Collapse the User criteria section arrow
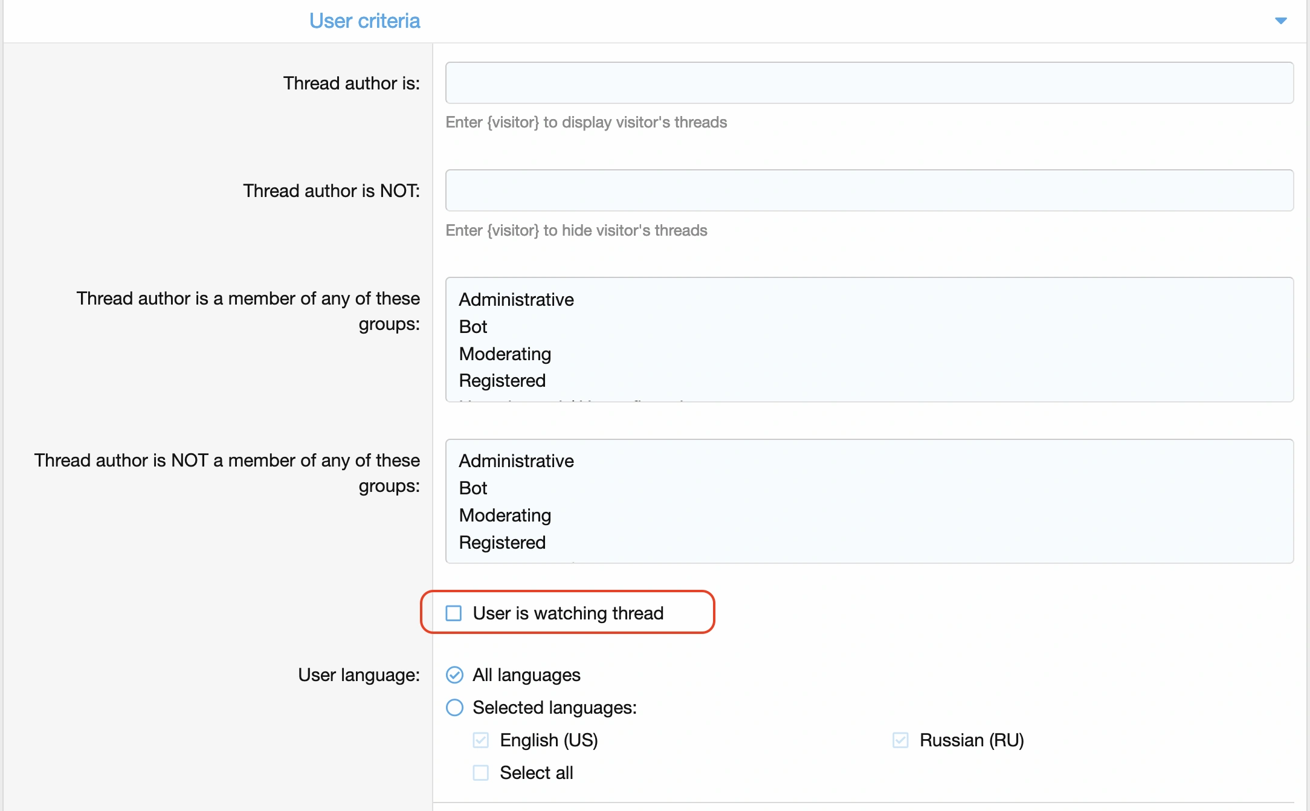This screenshot has height=811, width=1310. [1280, 21]
